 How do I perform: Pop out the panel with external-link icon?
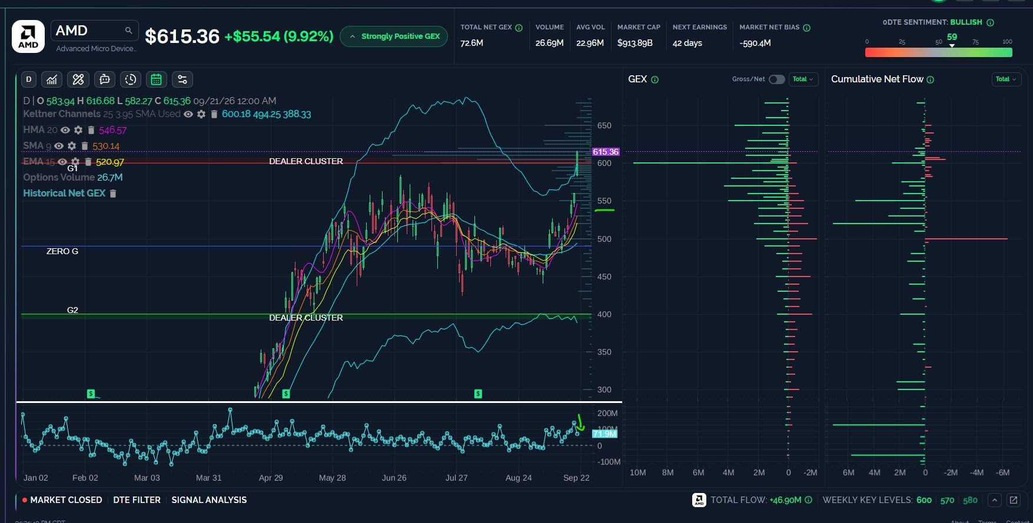[x=1014, y=500]
